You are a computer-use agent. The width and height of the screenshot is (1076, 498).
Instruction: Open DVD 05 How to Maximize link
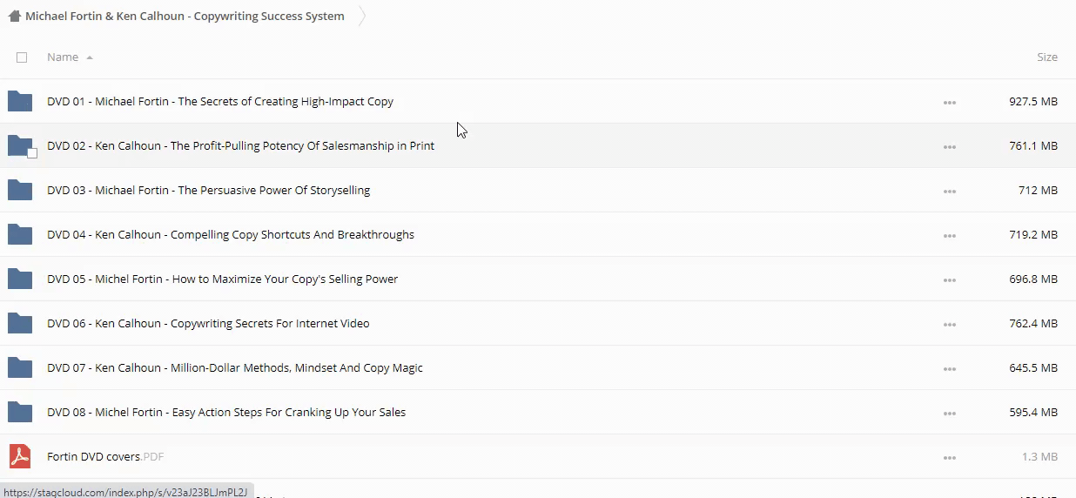[x=222, y=279]
